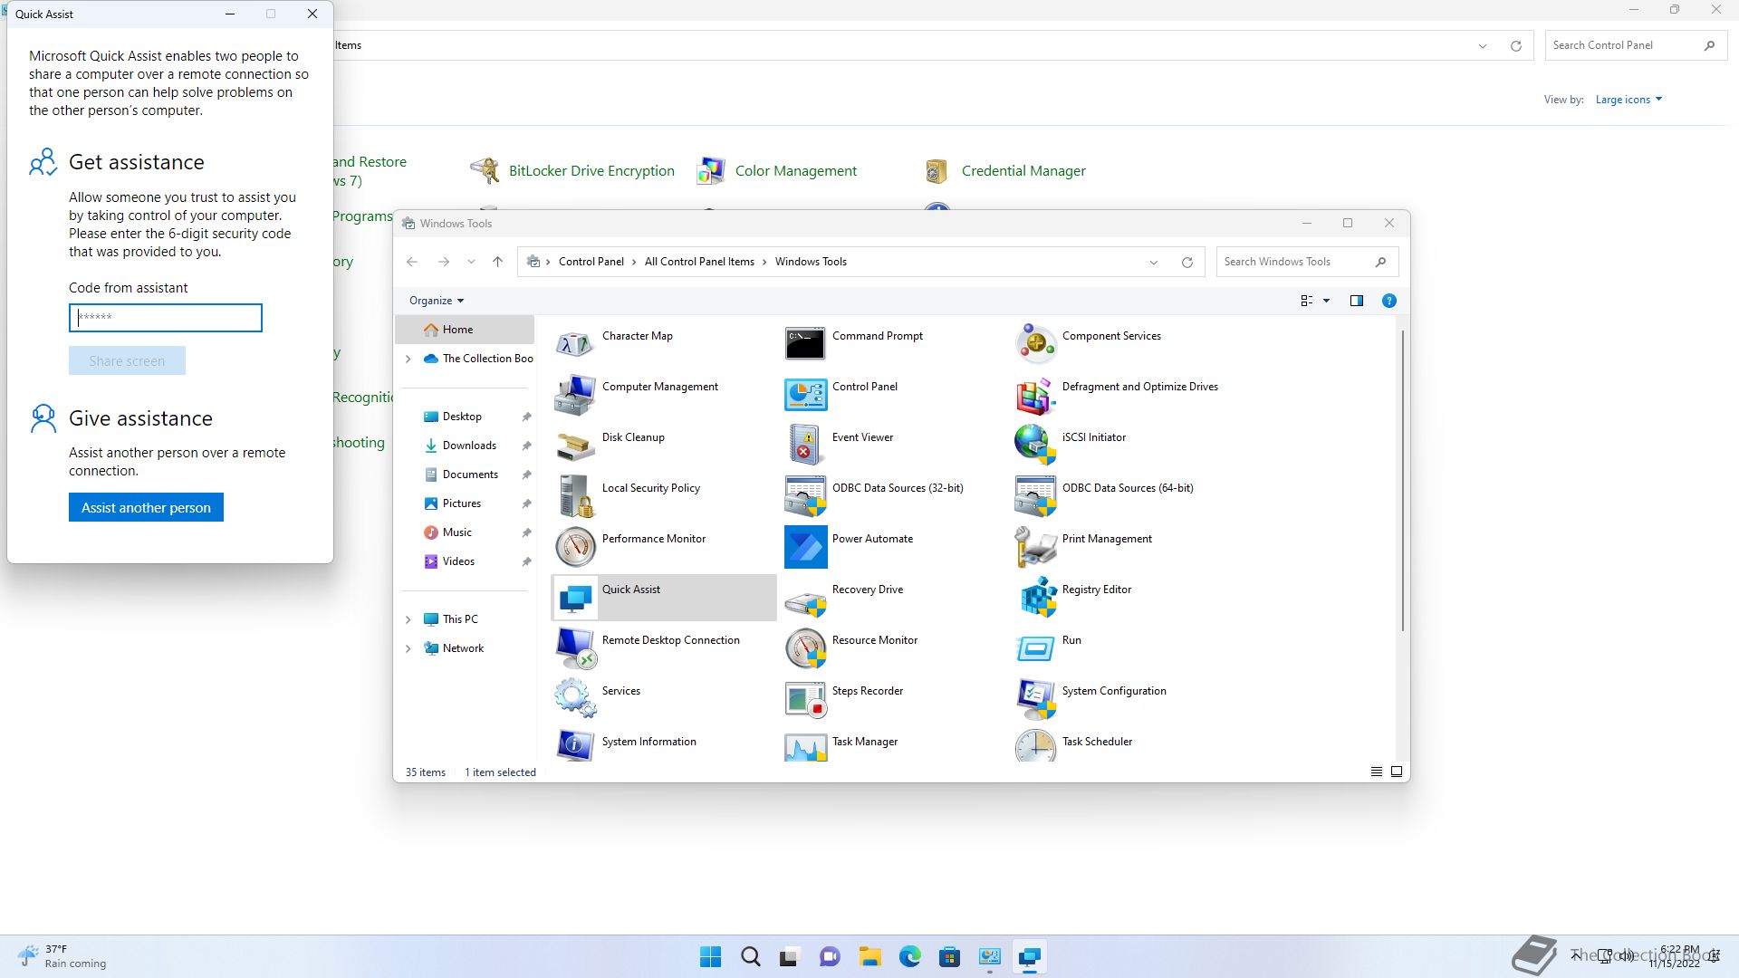The width and height of the screenshot is (1739, 978).
Task: Expand The Collection Book tree node
Action: click(408, 359)
